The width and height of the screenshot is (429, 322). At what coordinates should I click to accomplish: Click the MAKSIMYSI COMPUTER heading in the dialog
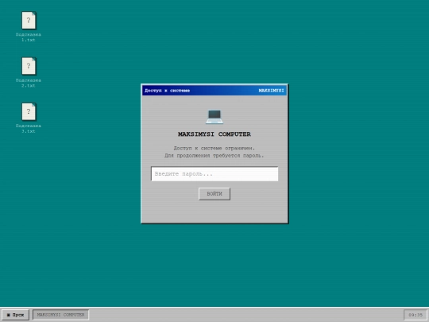(x=214, y=134)
